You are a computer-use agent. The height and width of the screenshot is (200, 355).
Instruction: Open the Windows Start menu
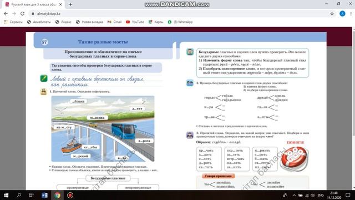pos(6,195)
